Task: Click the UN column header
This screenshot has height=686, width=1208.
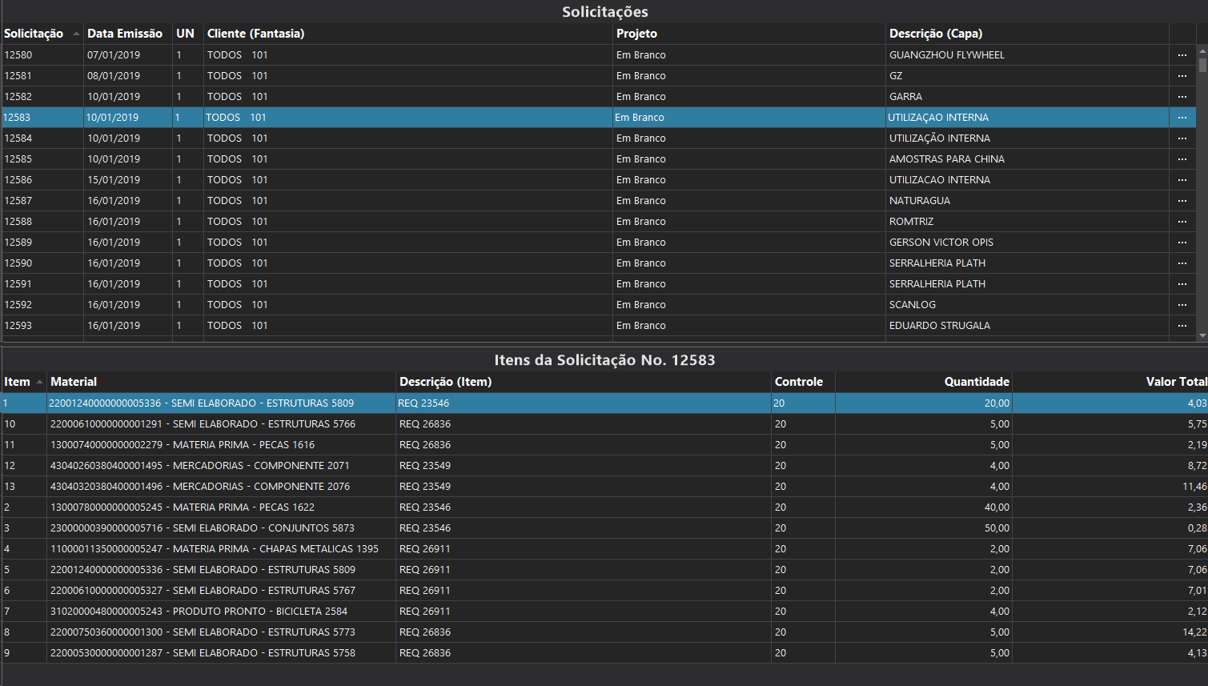Action: click(188, 34)
